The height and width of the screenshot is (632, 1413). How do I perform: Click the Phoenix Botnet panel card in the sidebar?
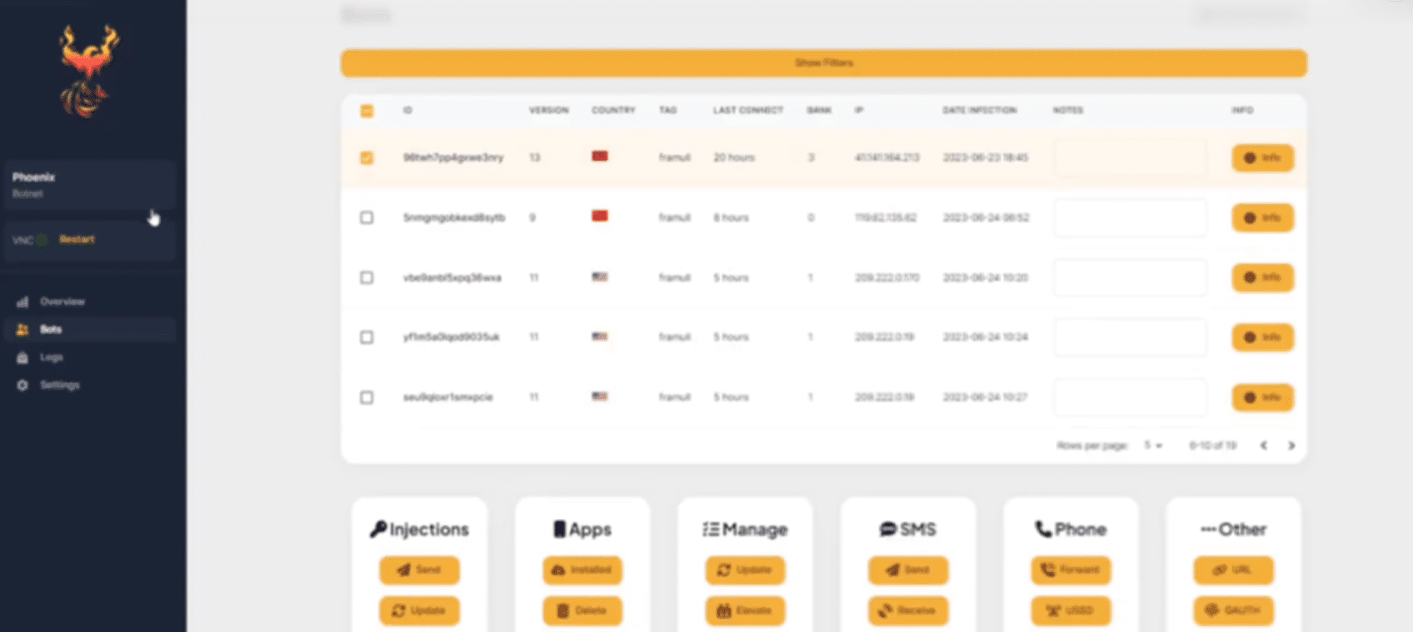89,185
